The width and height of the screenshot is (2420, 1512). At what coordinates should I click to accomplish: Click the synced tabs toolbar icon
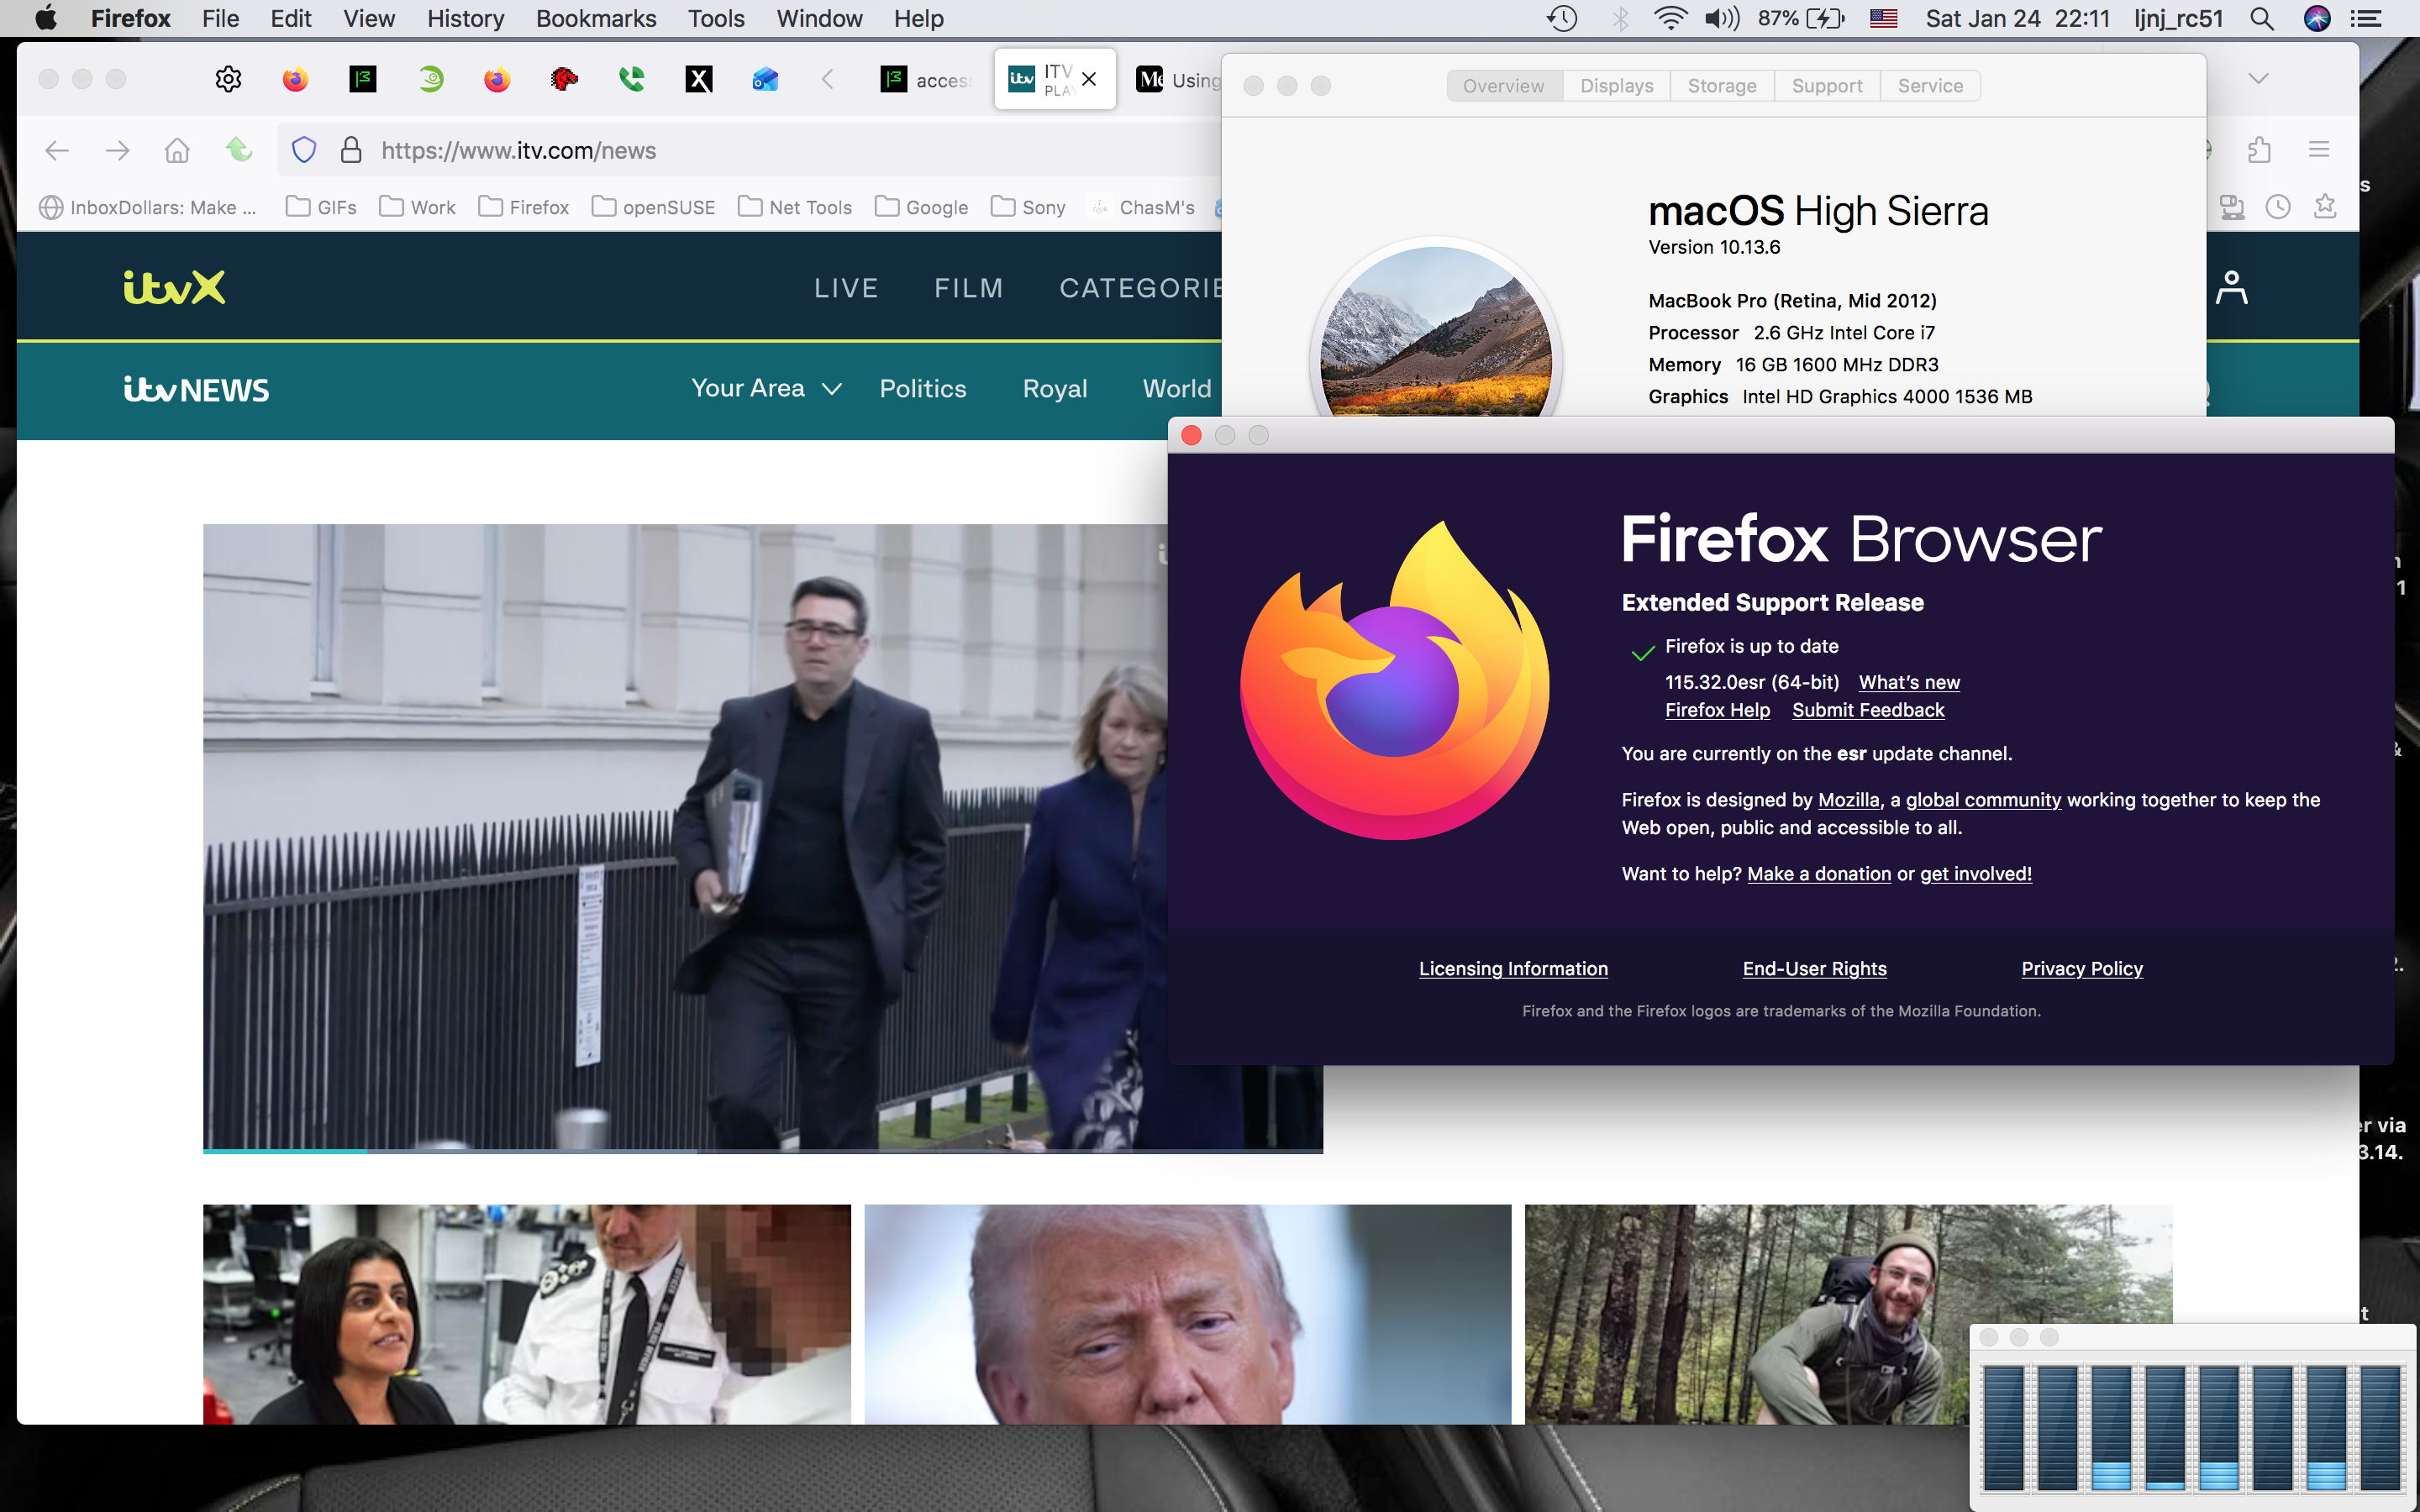point(2232,207)
